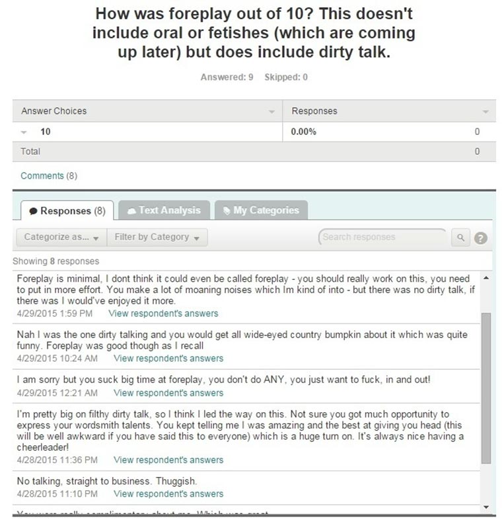Click the tag icon on My Categories tab
The image size is (502, 522).
point(226,210)
